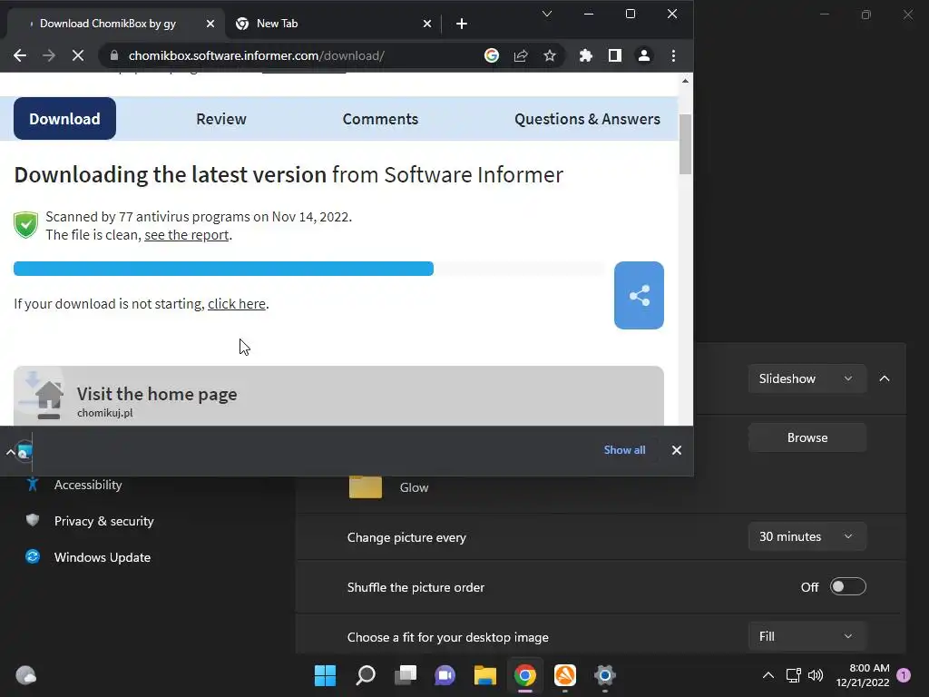Open a new Chrome tab
Viewport: 929px width, 697px height.
462,24
